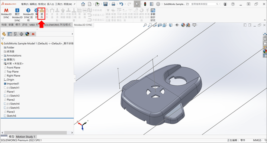Open the Options gear icon in the top toolbar

pyautogui.click(x=158, y=4)
